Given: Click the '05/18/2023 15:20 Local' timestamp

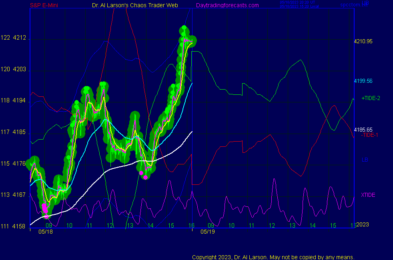Looking at the screenshot, I should pyautogui.click(x=299, y=6).
